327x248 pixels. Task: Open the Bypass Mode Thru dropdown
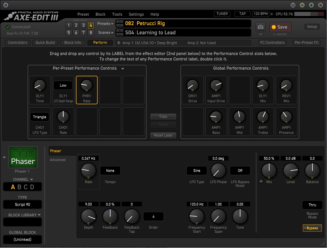tap(312, 205)
